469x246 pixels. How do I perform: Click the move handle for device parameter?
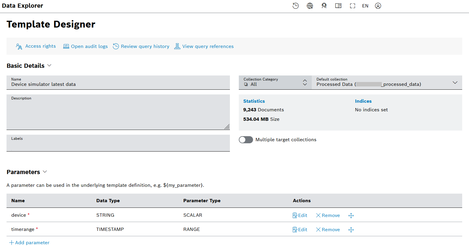[351, 216]
